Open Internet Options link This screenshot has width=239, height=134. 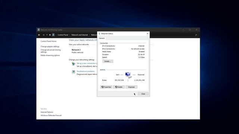tap(47, 112)
